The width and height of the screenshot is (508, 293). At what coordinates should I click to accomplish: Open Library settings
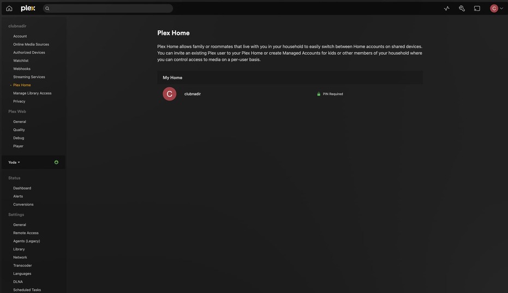pyautogui.click(x=19, y=249)
